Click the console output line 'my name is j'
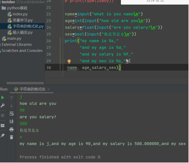Viewport: 189px width, 163px height. pos(103,144)
